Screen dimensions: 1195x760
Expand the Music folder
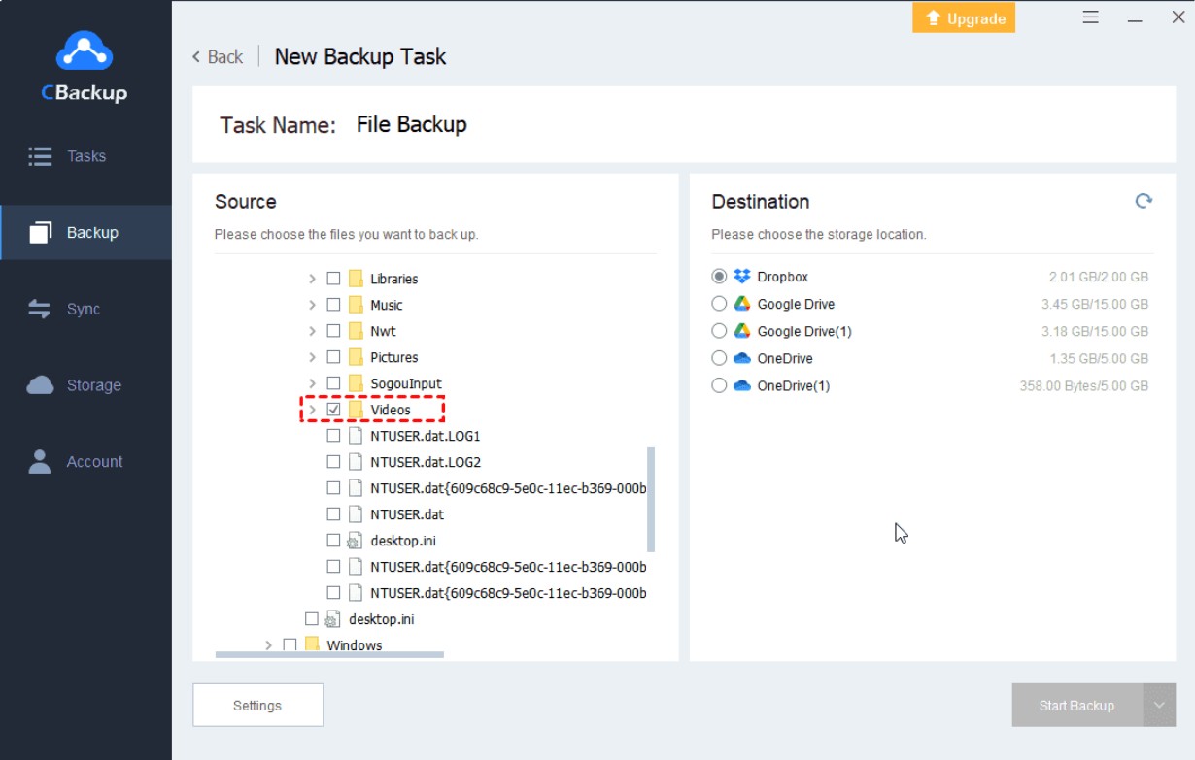point(312,305)
